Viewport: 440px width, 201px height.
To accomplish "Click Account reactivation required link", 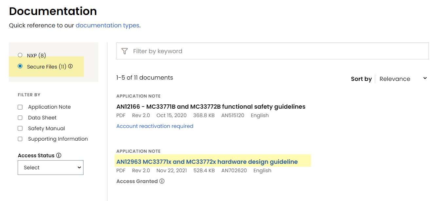I will 155,126.
